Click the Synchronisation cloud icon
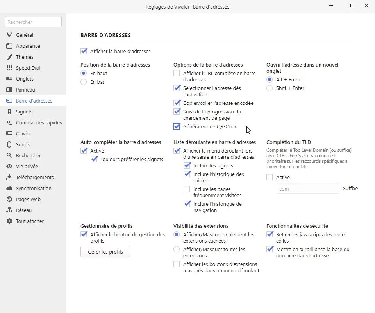This screenshot has width=375, height=313. 9,189
